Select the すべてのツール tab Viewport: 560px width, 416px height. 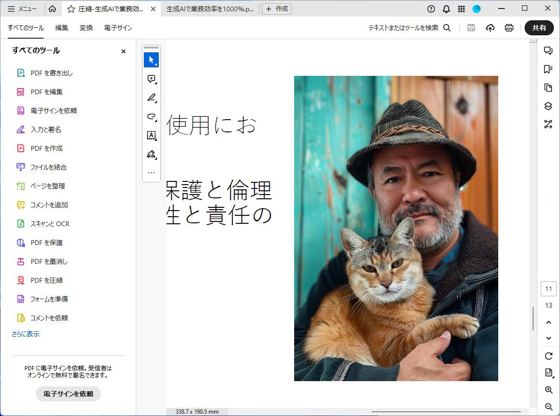click(x=26, y=28)
